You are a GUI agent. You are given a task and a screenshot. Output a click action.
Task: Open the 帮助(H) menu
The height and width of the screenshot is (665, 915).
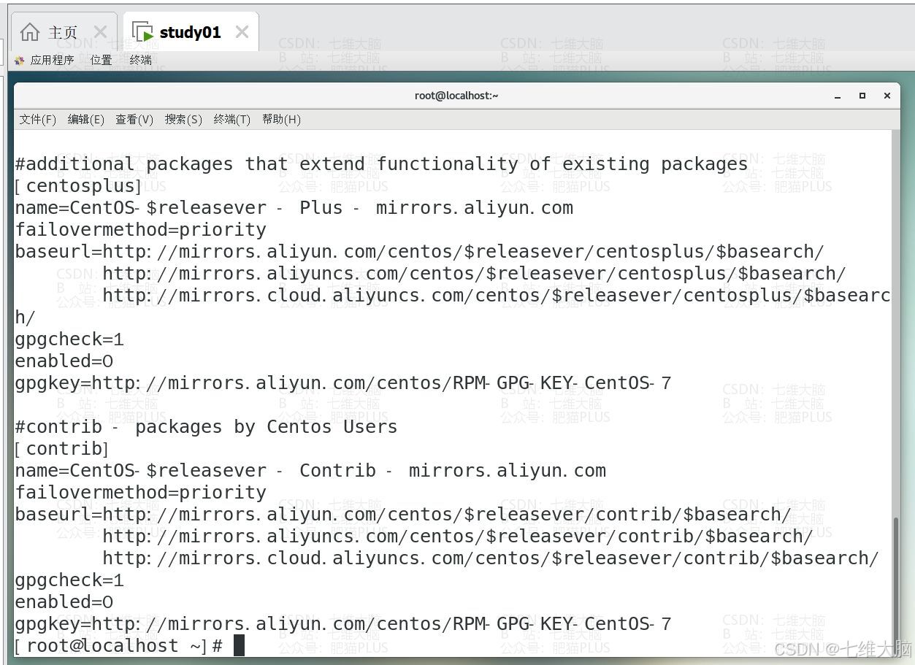281,120
